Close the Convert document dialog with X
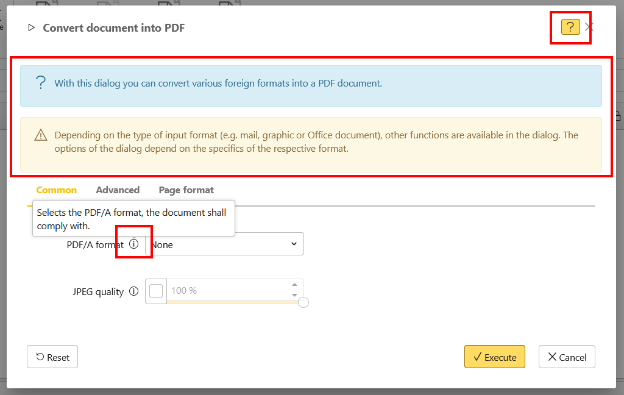This screenshot has height=395, width=624. click(x=589, y=27)
